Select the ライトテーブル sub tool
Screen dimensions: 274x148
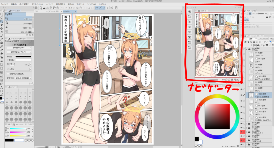(x=18, y=28)
